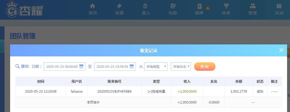Viewport: 290px width, 112px height.
Task: Close the 账变记录 dialog
Action: [281, 50]
